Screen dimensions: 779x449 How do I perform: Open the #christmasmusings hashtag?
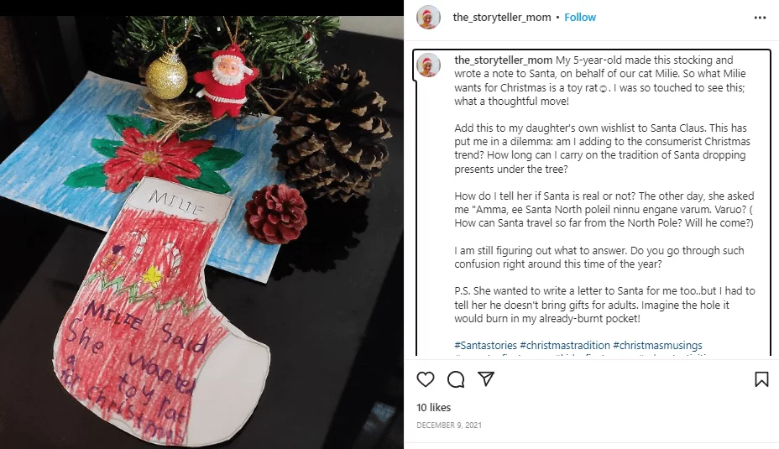point(658,345)
